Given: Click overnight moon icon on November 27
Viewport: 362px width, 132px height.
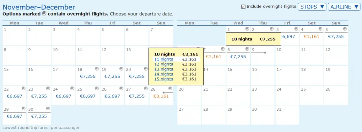Looking at the screenshot, I should click(x=145, y=88).
